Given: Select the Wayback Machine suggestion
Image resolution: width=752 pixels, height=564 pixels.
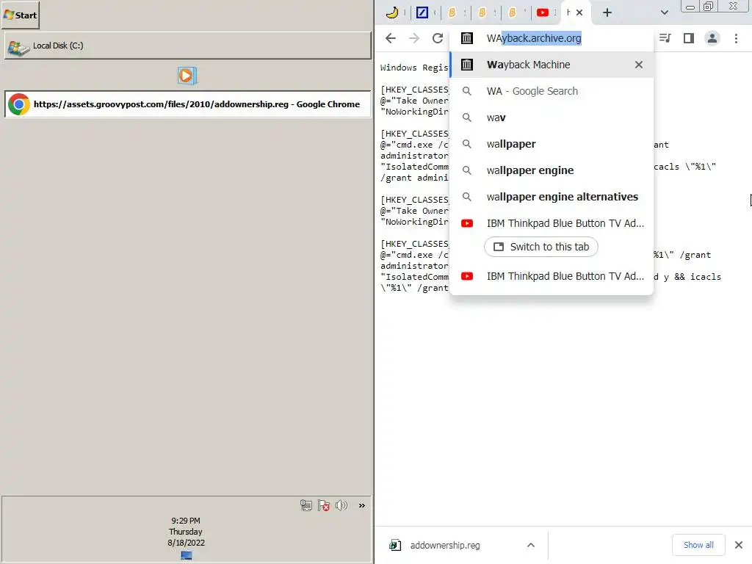Looking at the screenshot, I should click(552, 65).
